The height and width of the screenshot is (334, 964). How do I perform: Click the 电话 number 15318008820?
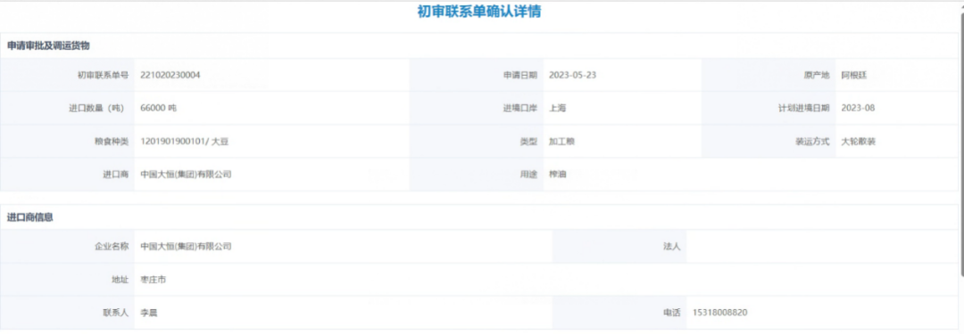[x=720, y=313]
